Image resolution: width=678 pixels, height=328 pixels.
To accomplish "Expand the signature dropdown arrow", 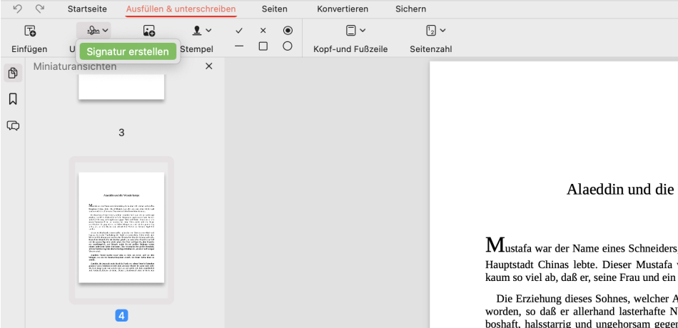I will pos(106,31).
